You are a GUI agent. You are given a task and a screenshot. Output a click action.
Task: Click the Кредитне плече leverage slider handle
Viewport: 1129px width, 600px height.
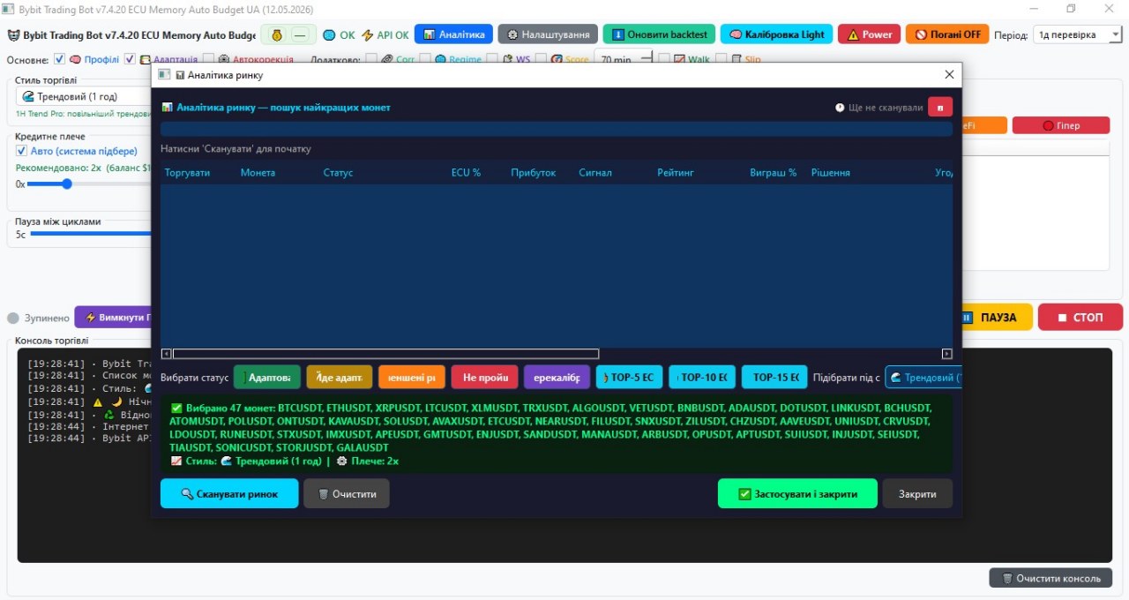[67, 184]
